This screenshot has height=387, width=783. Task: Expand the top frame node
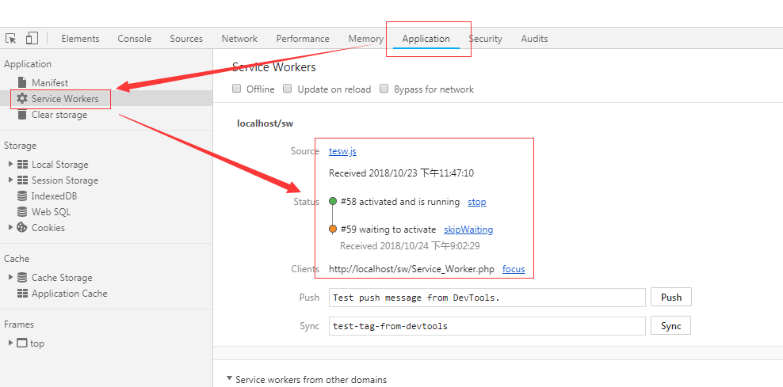pyautogui.click(x=11, y=343)
